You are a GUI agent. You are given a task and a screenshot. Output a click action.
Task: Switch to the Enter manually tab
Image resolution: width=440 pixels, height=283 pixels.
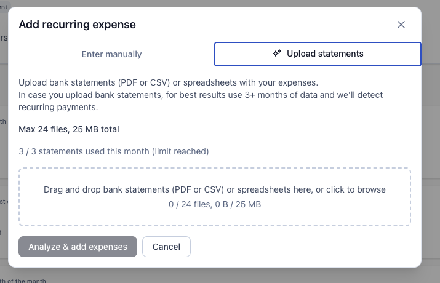pyautogui.click(x=111, y=54)
